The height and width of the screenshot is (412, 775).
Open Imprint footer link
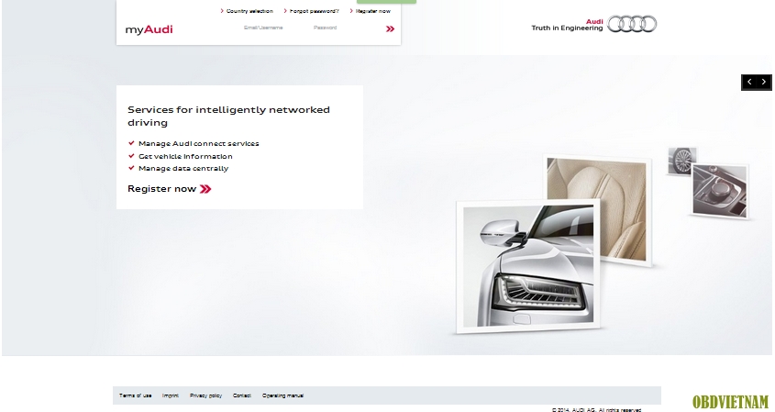(171, 395)
